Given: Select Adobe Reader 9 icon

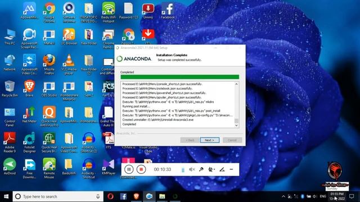Looking at the screenshot, I should coord(10,143).
